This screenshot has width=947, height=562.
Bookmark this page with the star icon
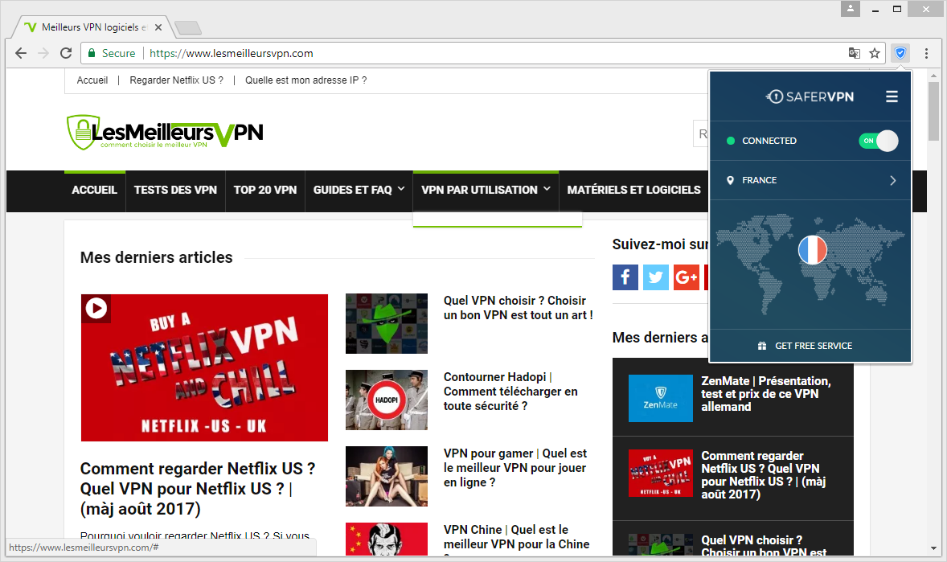tap(875, 53)
